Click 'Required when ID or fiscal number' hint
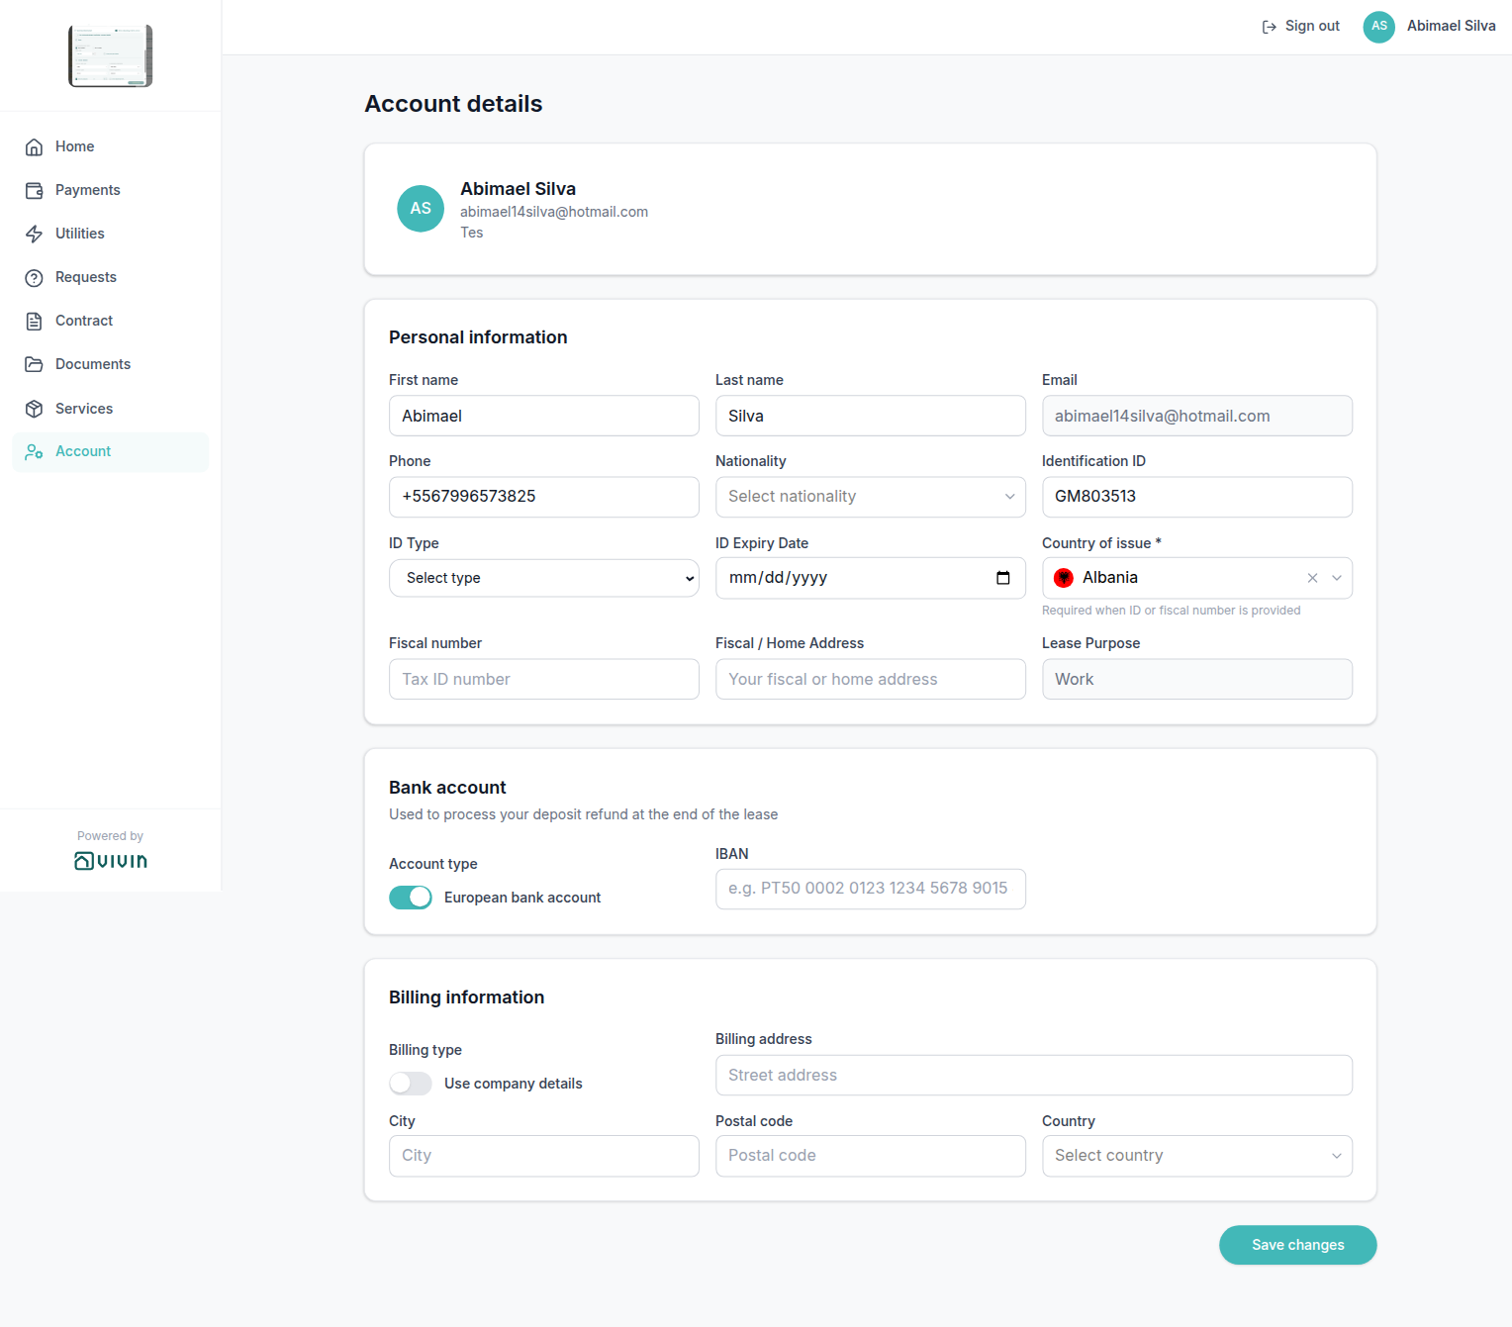Viewport: 1512px width, 1327px height. tap(1172, 611)
